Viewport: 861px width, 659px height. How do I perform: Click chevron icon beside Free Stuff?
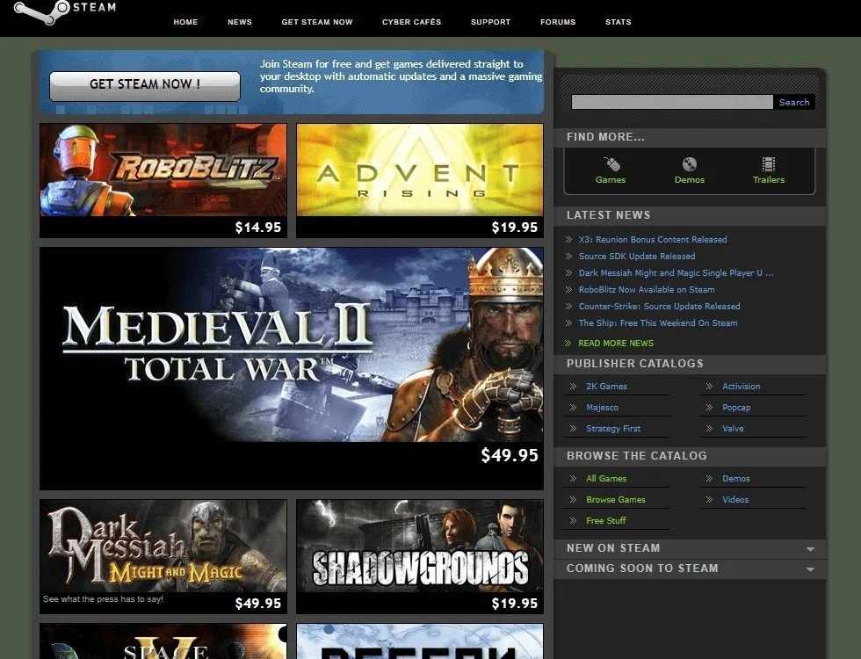pyautogui.click(x=573, y=520)
